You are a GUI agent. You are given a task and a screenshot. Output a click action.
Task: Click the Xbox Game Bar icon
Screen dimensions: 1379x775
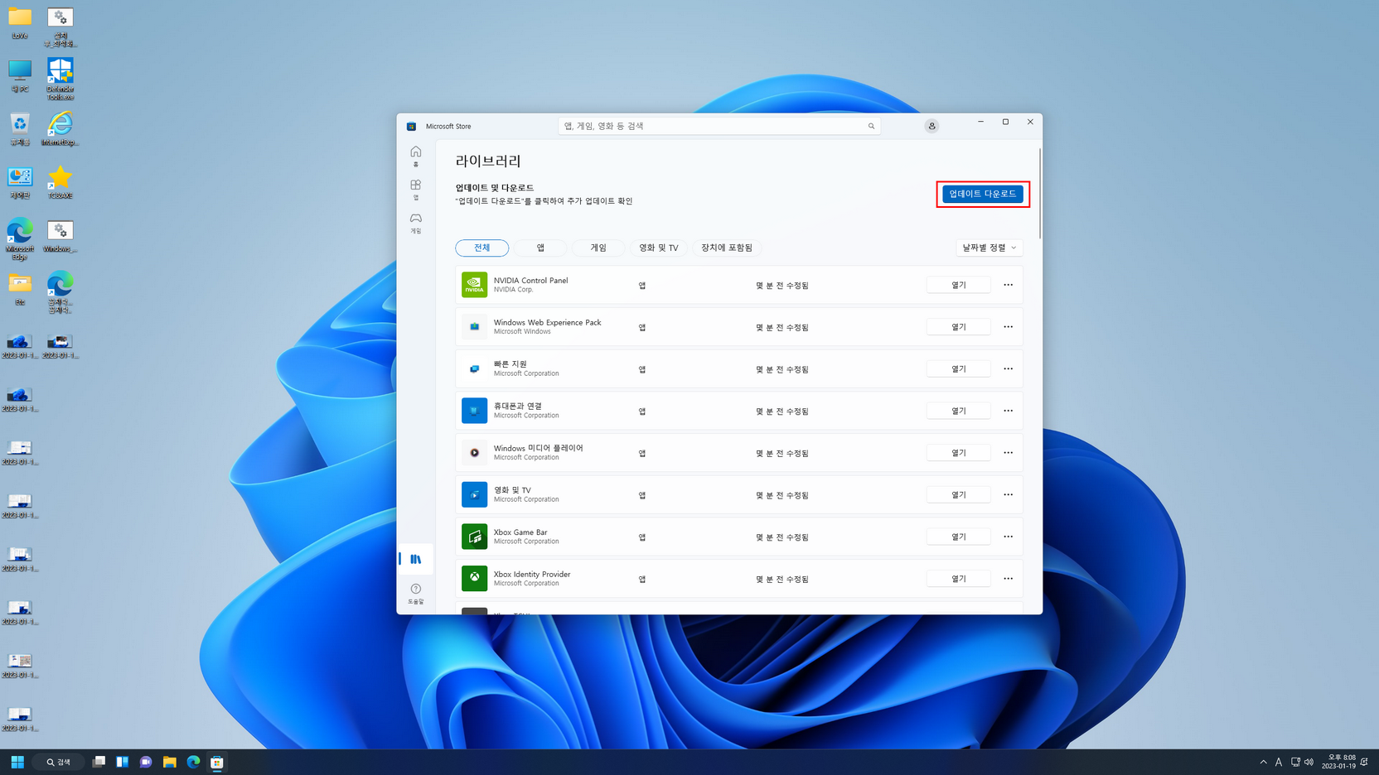tap(474, 537)
